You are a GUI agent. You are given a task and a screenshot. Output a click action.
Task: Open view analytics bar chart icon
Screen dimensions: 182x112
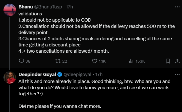pos(131,61)
